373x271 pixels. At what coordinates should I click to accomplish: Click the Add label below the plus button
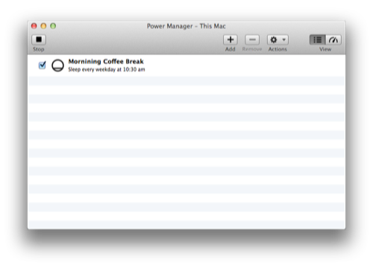coord(231,49)
